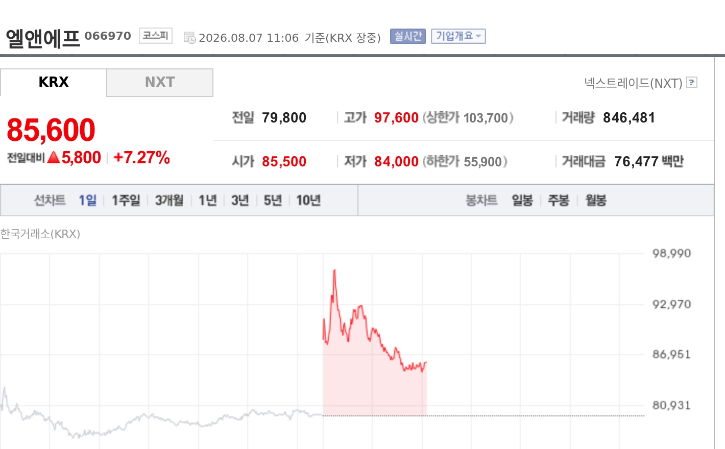Click the clock icon beside the timestamp

[x=189, y=38]
